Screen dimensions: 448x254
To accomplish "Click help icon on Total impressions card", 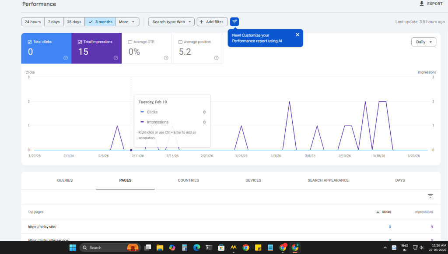I will [x=116, y=58].
